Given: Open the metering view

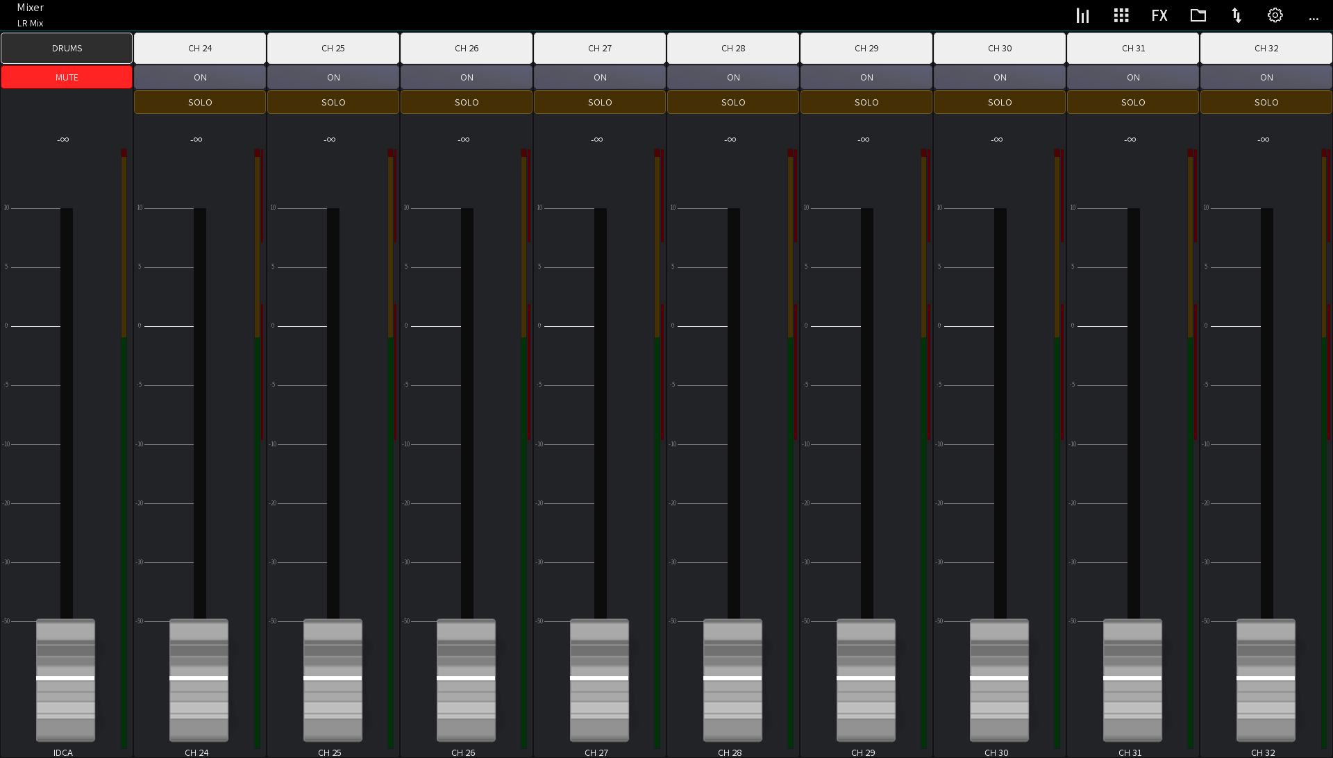Looking at the screenshot, I should click(1082, 15).
